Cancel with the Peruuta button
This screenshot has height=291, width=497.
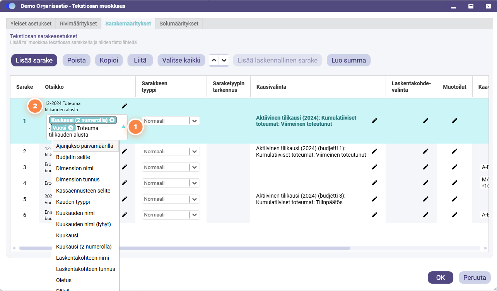click(x=475, y=277)
